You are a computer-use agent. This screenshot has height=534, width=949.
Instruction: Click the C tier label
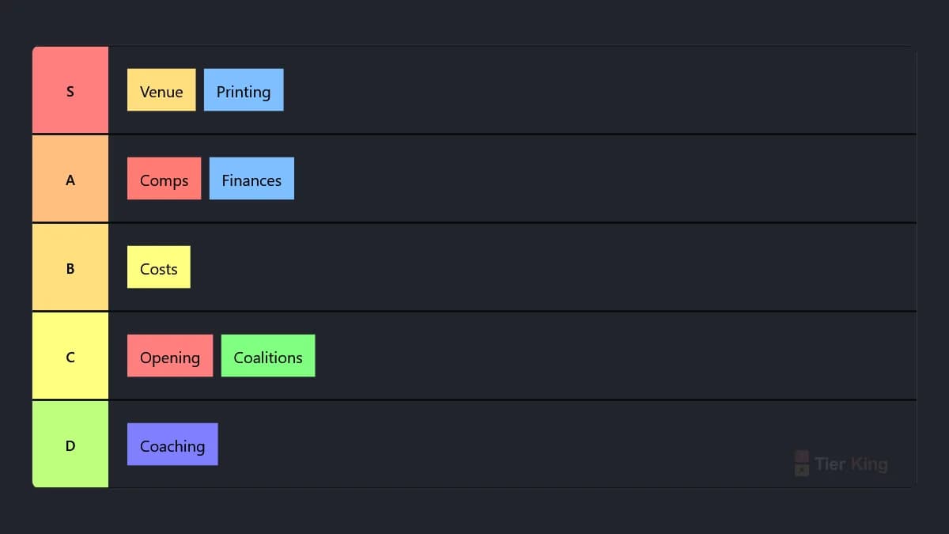point(70,356)
